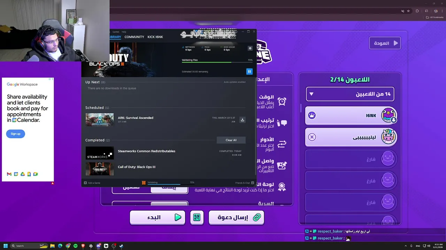Click the Steamworks Common Redistributables title
This screenshot has height=250, width=446.
tap(146, 151)
